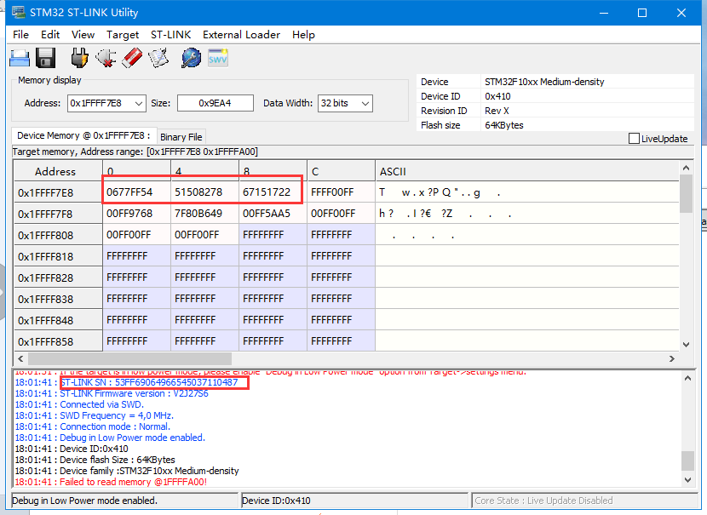This screenshot has height=515, width=707.
Task: Click row address 0x1FFFF808
Action: pos(58,235)
